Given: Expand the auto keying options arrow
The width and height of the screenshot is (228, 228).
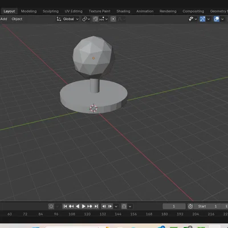Looking at the screenshot, I should click(58, 206).
